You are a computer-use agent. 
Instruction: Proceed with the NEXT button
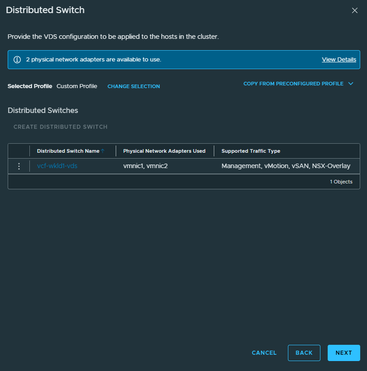(x=344, y=353)
